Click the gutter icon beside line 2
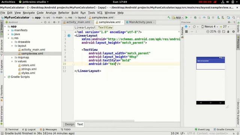 69,36
